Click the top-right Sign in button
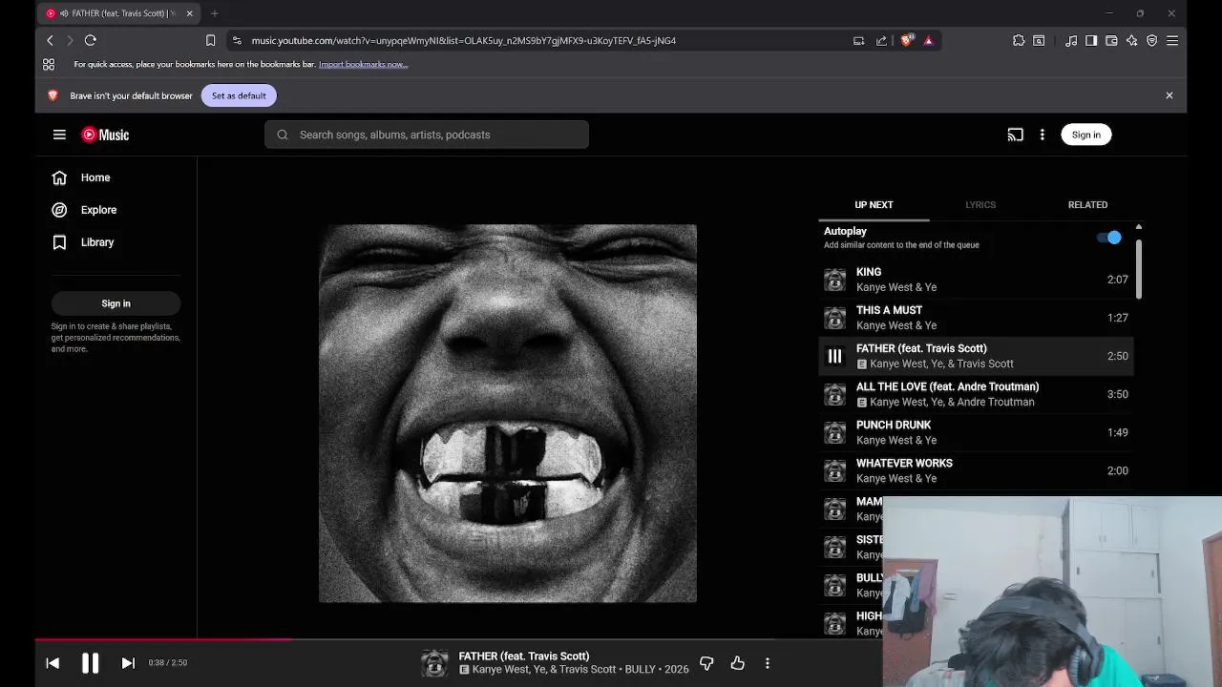 tap(1085, 135)
